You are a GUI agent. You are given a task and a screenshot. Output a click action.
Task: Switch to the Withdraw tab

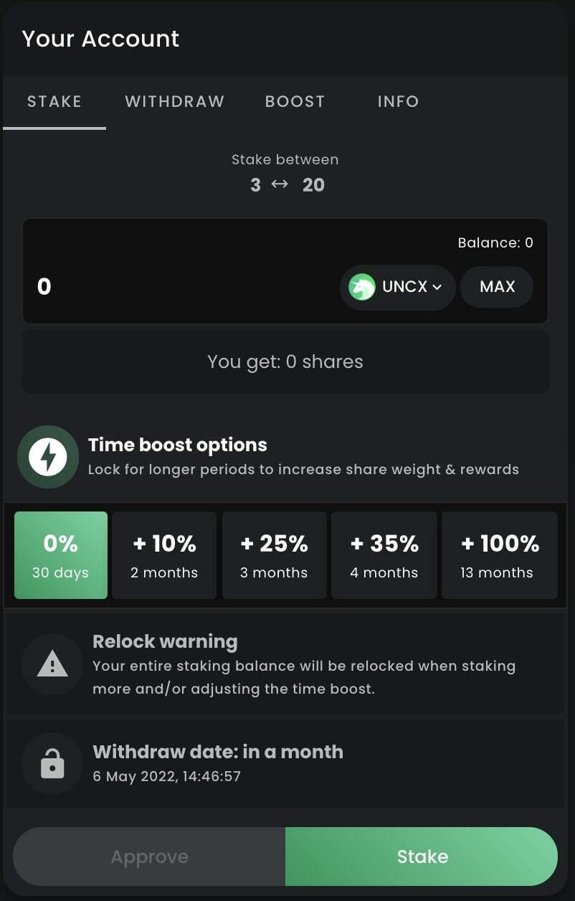(175, 101)
